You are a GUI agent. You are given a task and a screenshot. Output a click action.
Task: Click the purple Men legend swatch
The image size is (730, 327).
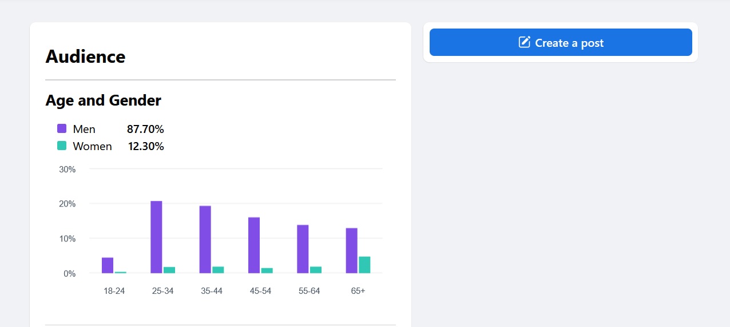point(62,129)
